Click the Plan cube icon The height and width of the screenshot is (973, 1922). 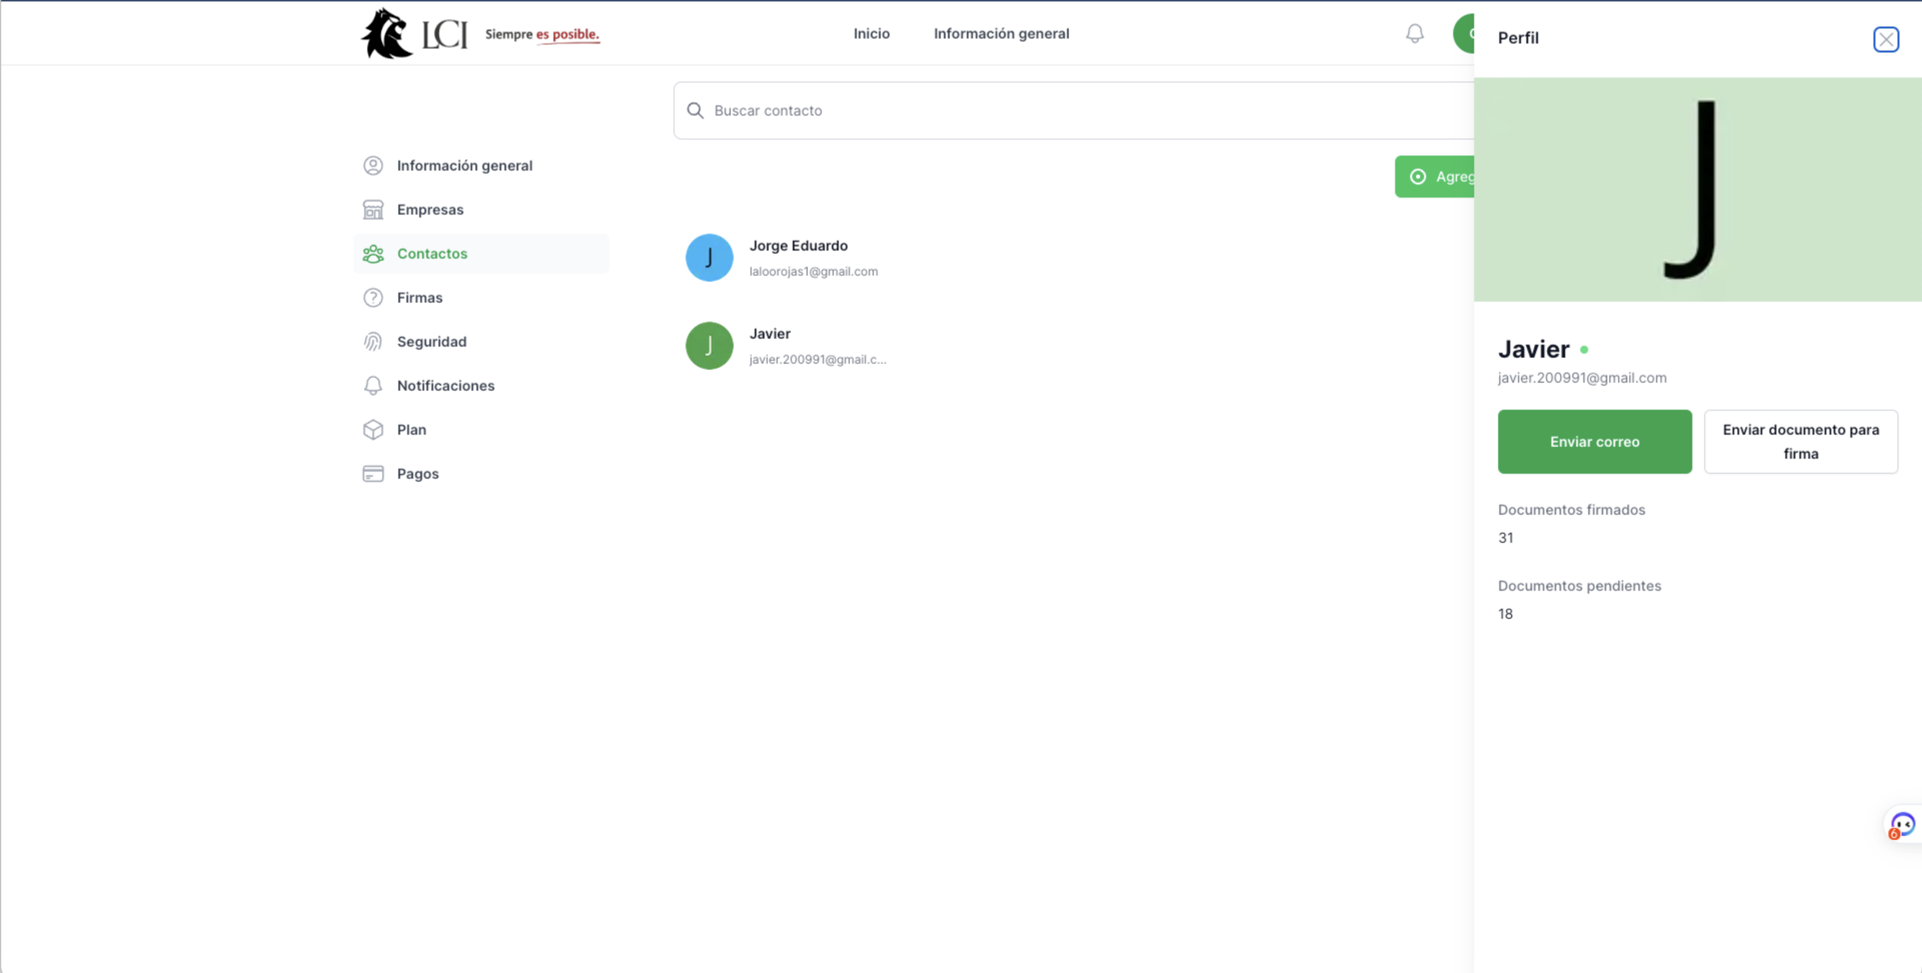pos(373,430)
